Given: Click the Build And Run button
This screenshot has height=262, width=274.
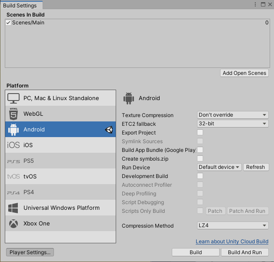Looking at the screenshot, I should 245,252.
